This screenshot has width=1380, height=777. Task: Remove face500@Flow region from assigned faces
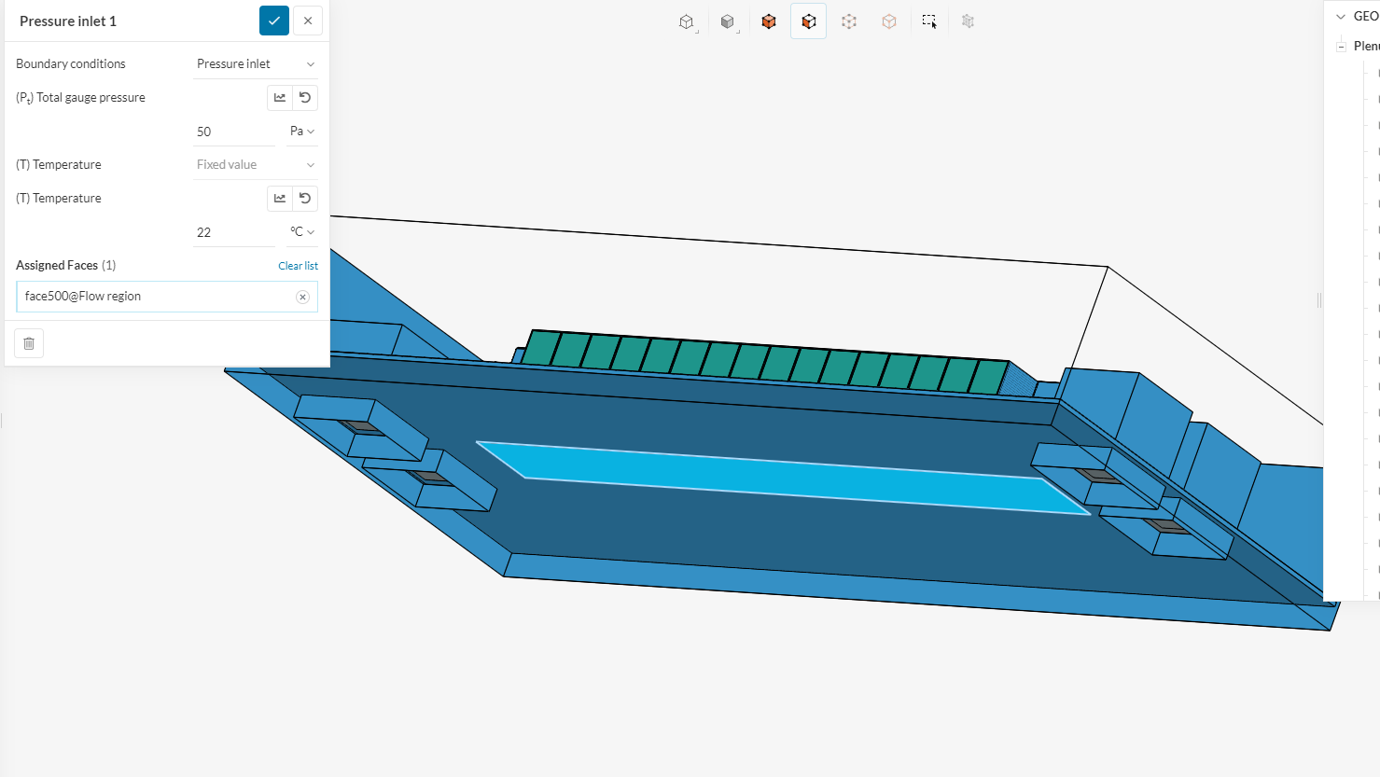pyautogui.click(x=302, y=297)
